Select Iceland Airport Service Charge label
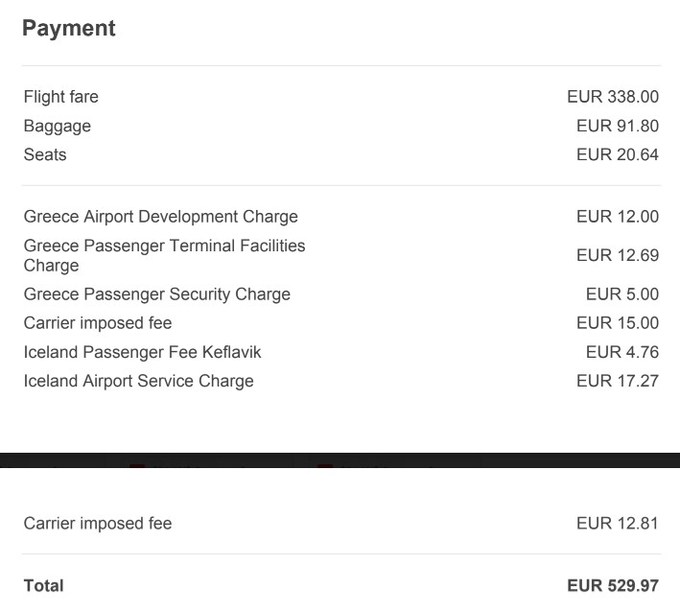This screenshot has width=680, height=611. pos(139,381)
